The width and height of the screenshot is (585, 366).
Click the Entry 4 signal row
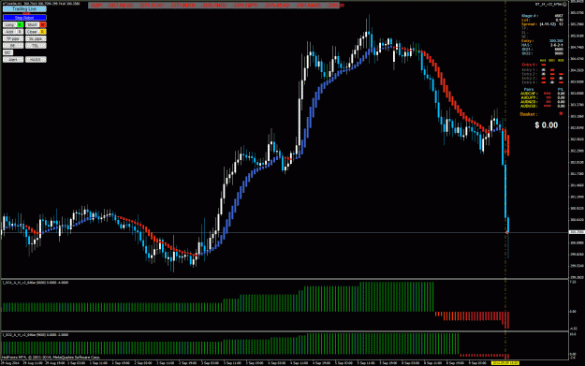tap(542, 82)
